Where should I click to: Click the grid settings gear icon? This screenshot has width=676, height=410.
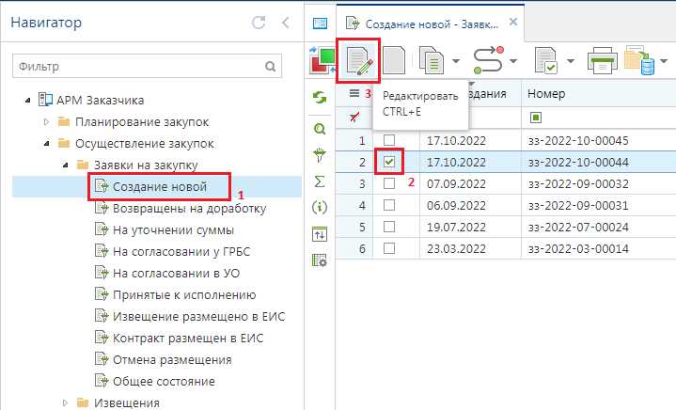pos(320,260)
